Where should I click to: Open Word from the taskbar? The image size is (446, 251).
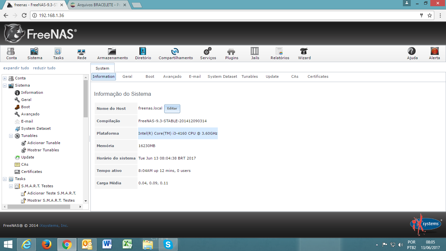coord(107,244)
